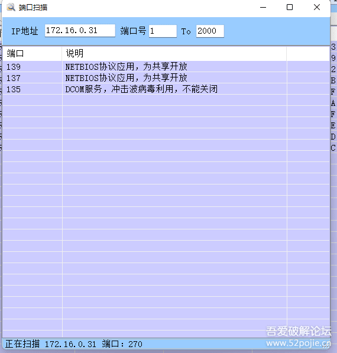
Task: Click the 端口扫描 window title text
Action: pyautogui.click(x=33, y=8)
